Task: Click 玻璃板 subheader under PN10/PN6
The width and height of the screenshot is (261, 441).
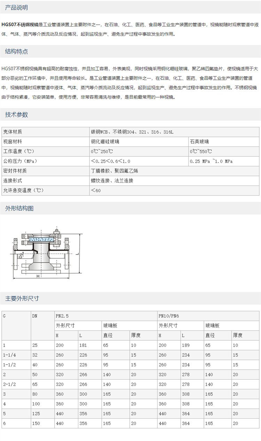Action: (x=231, y=326)
